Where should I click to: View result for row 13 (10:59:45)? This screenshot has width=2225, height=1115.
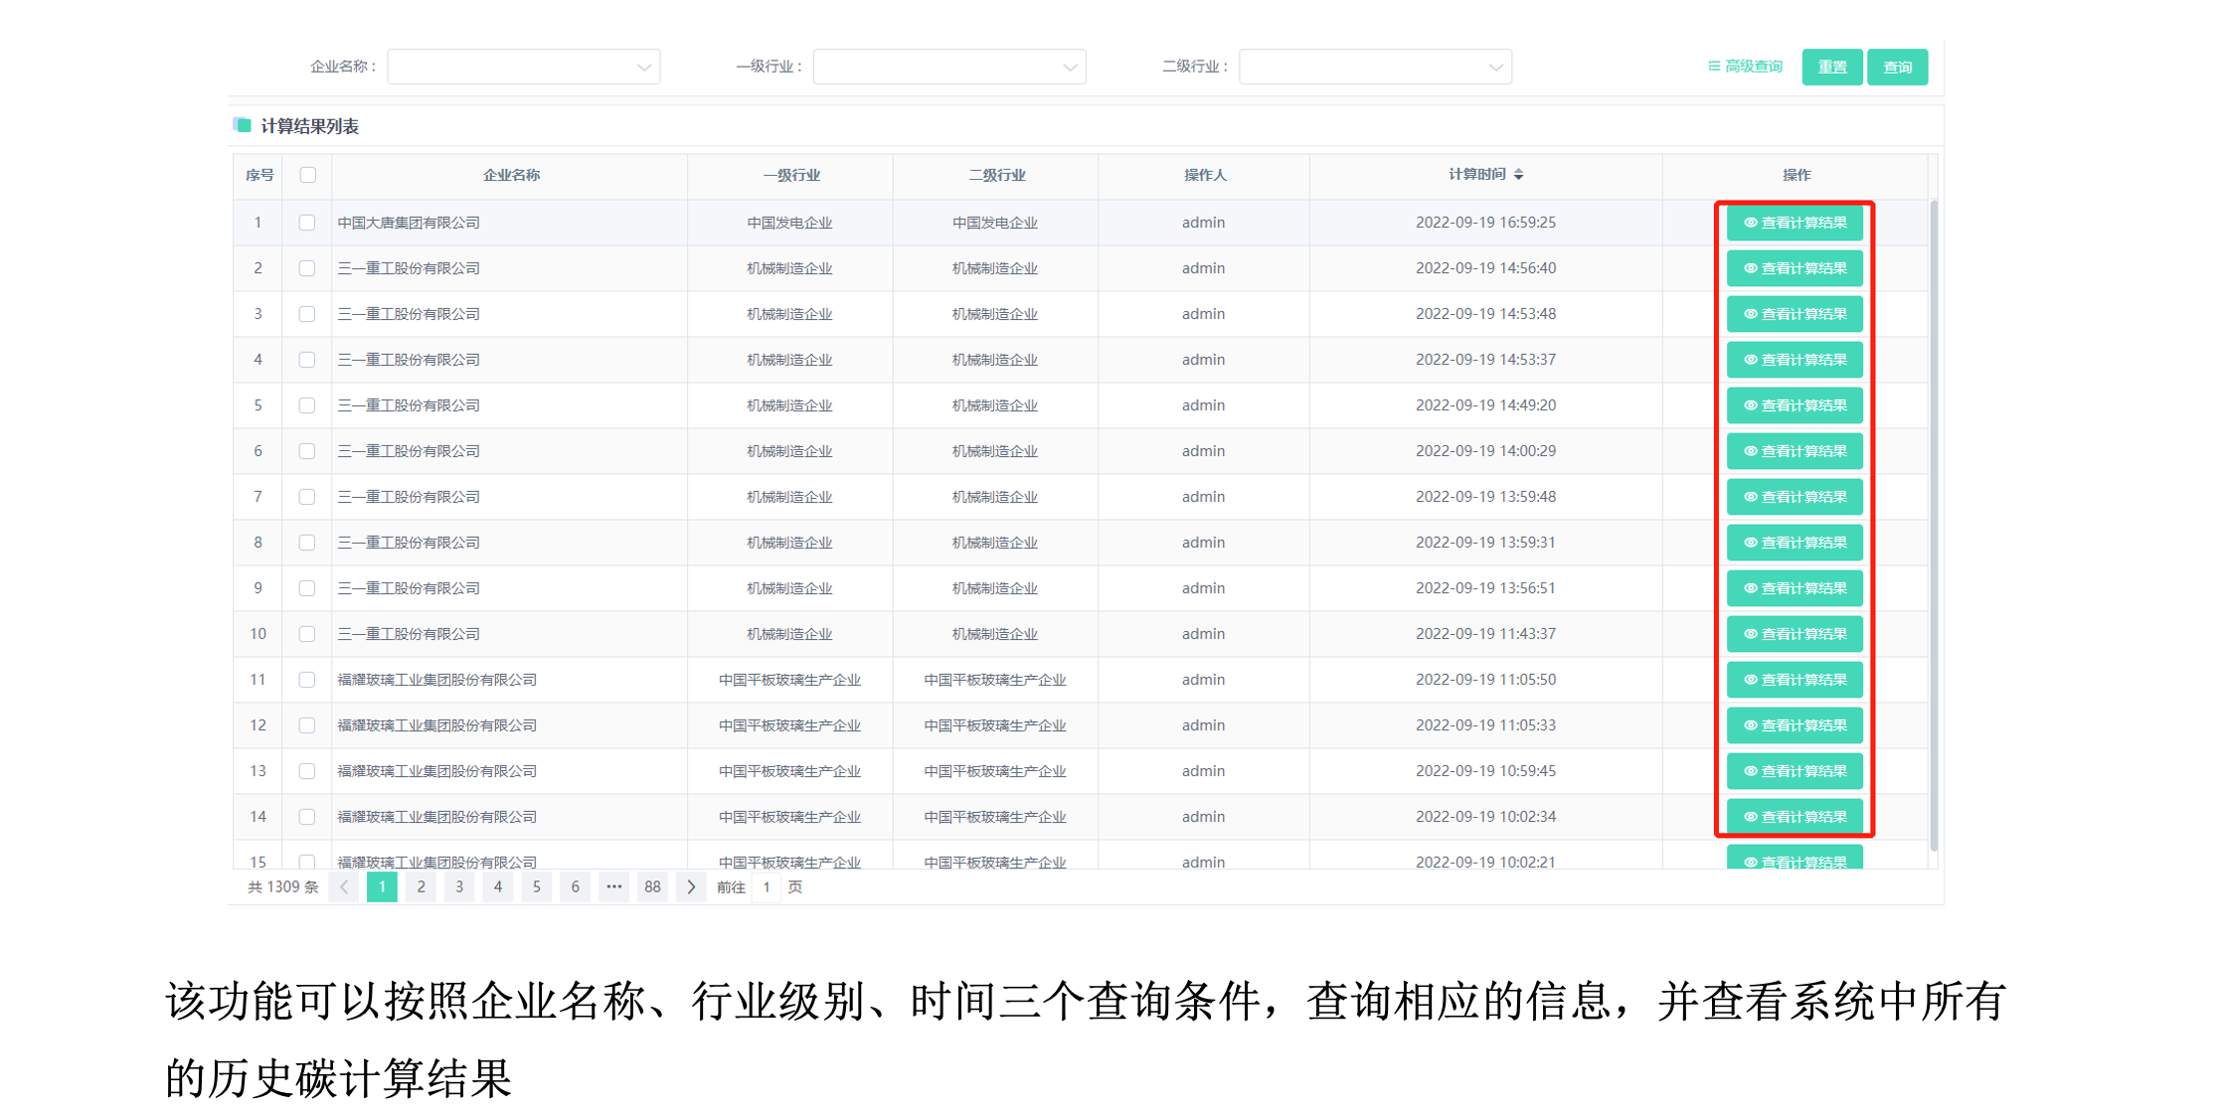click(x=1795, y=771)
